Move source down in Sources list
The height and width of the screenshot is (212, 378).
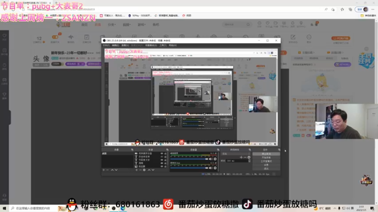[x=153, y=170]
